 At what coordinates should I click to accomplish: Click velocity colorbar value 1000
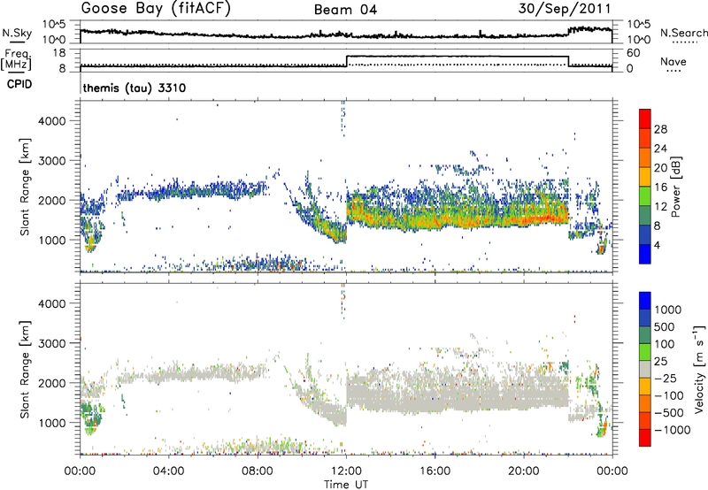(x=668, y=310)
